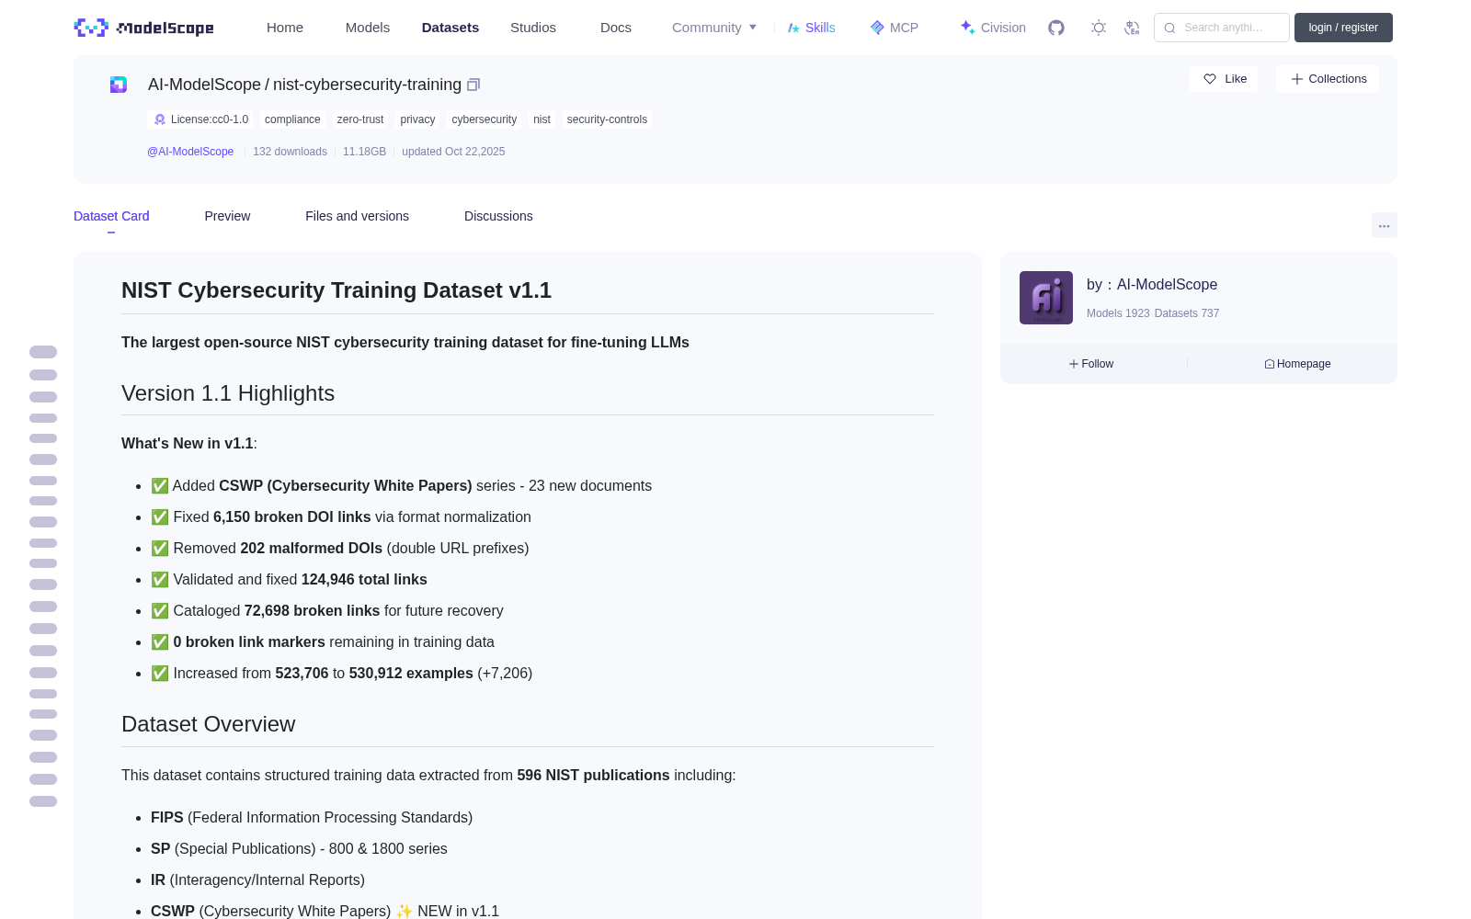Click the AI-ModelScope namespace in the title
This screenshot has height=919, width=1471.
coord(204,85)
